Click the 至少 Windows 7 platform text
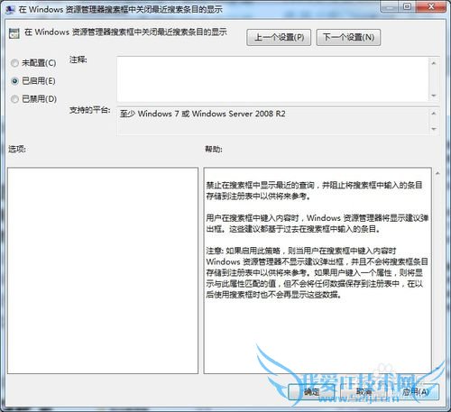Screen dimensions: 451x412 pyautogui.click(x=202, y=114)
